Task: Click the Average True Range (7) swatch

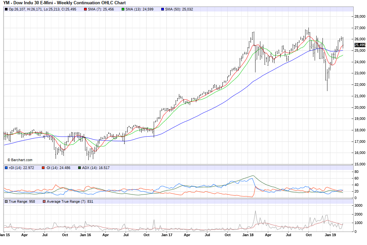Action: (x=44, y=201)
